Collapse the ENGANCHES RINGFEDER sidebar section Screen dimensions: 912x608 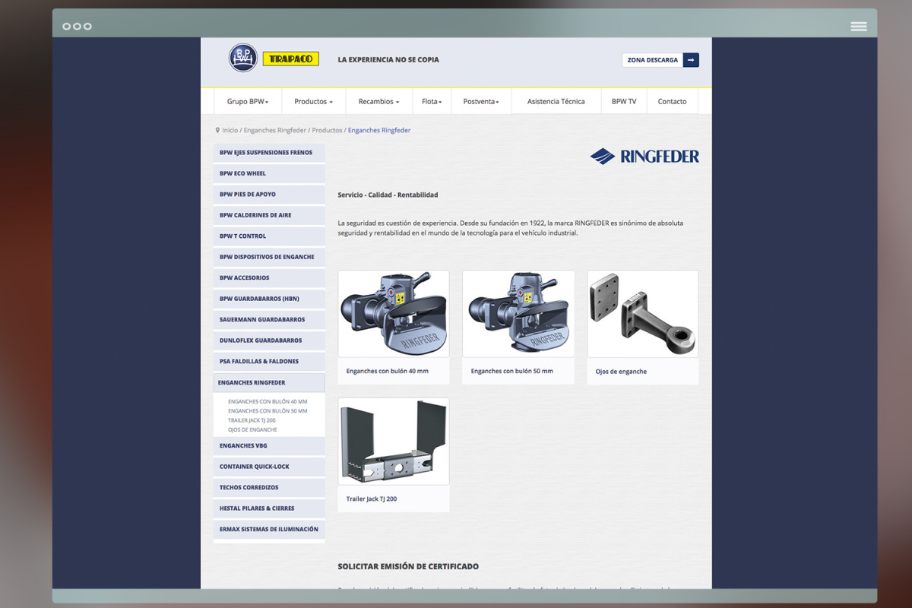[x=269, y=383]
